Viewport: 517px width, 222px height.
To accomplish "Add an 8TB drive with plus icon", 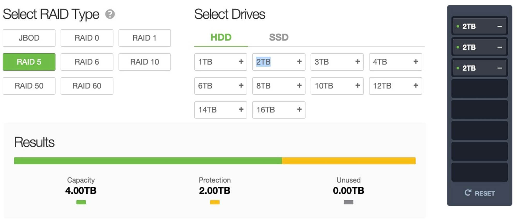I will coord(299,85).
